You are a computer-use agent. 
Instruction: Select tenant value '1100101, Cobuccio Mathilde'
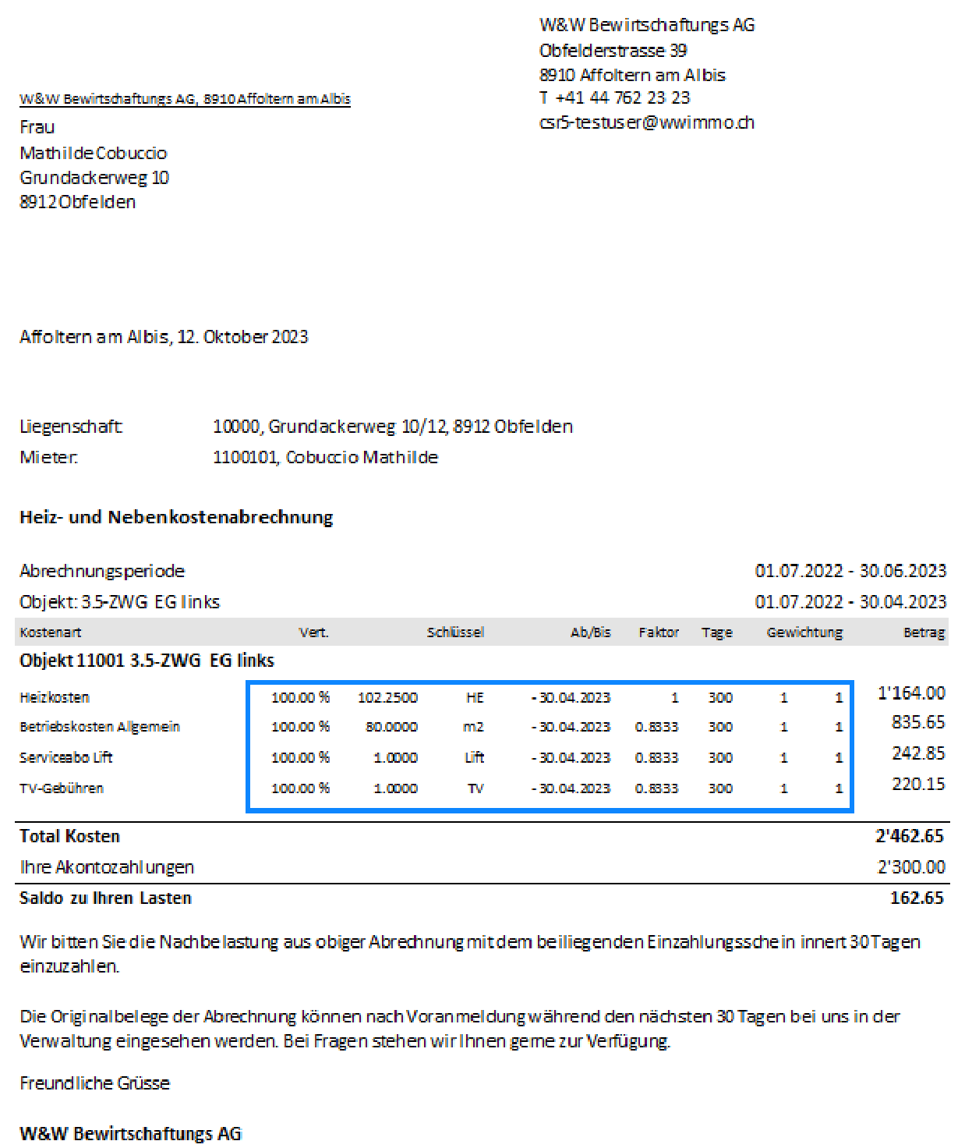(x=325, y=457)
